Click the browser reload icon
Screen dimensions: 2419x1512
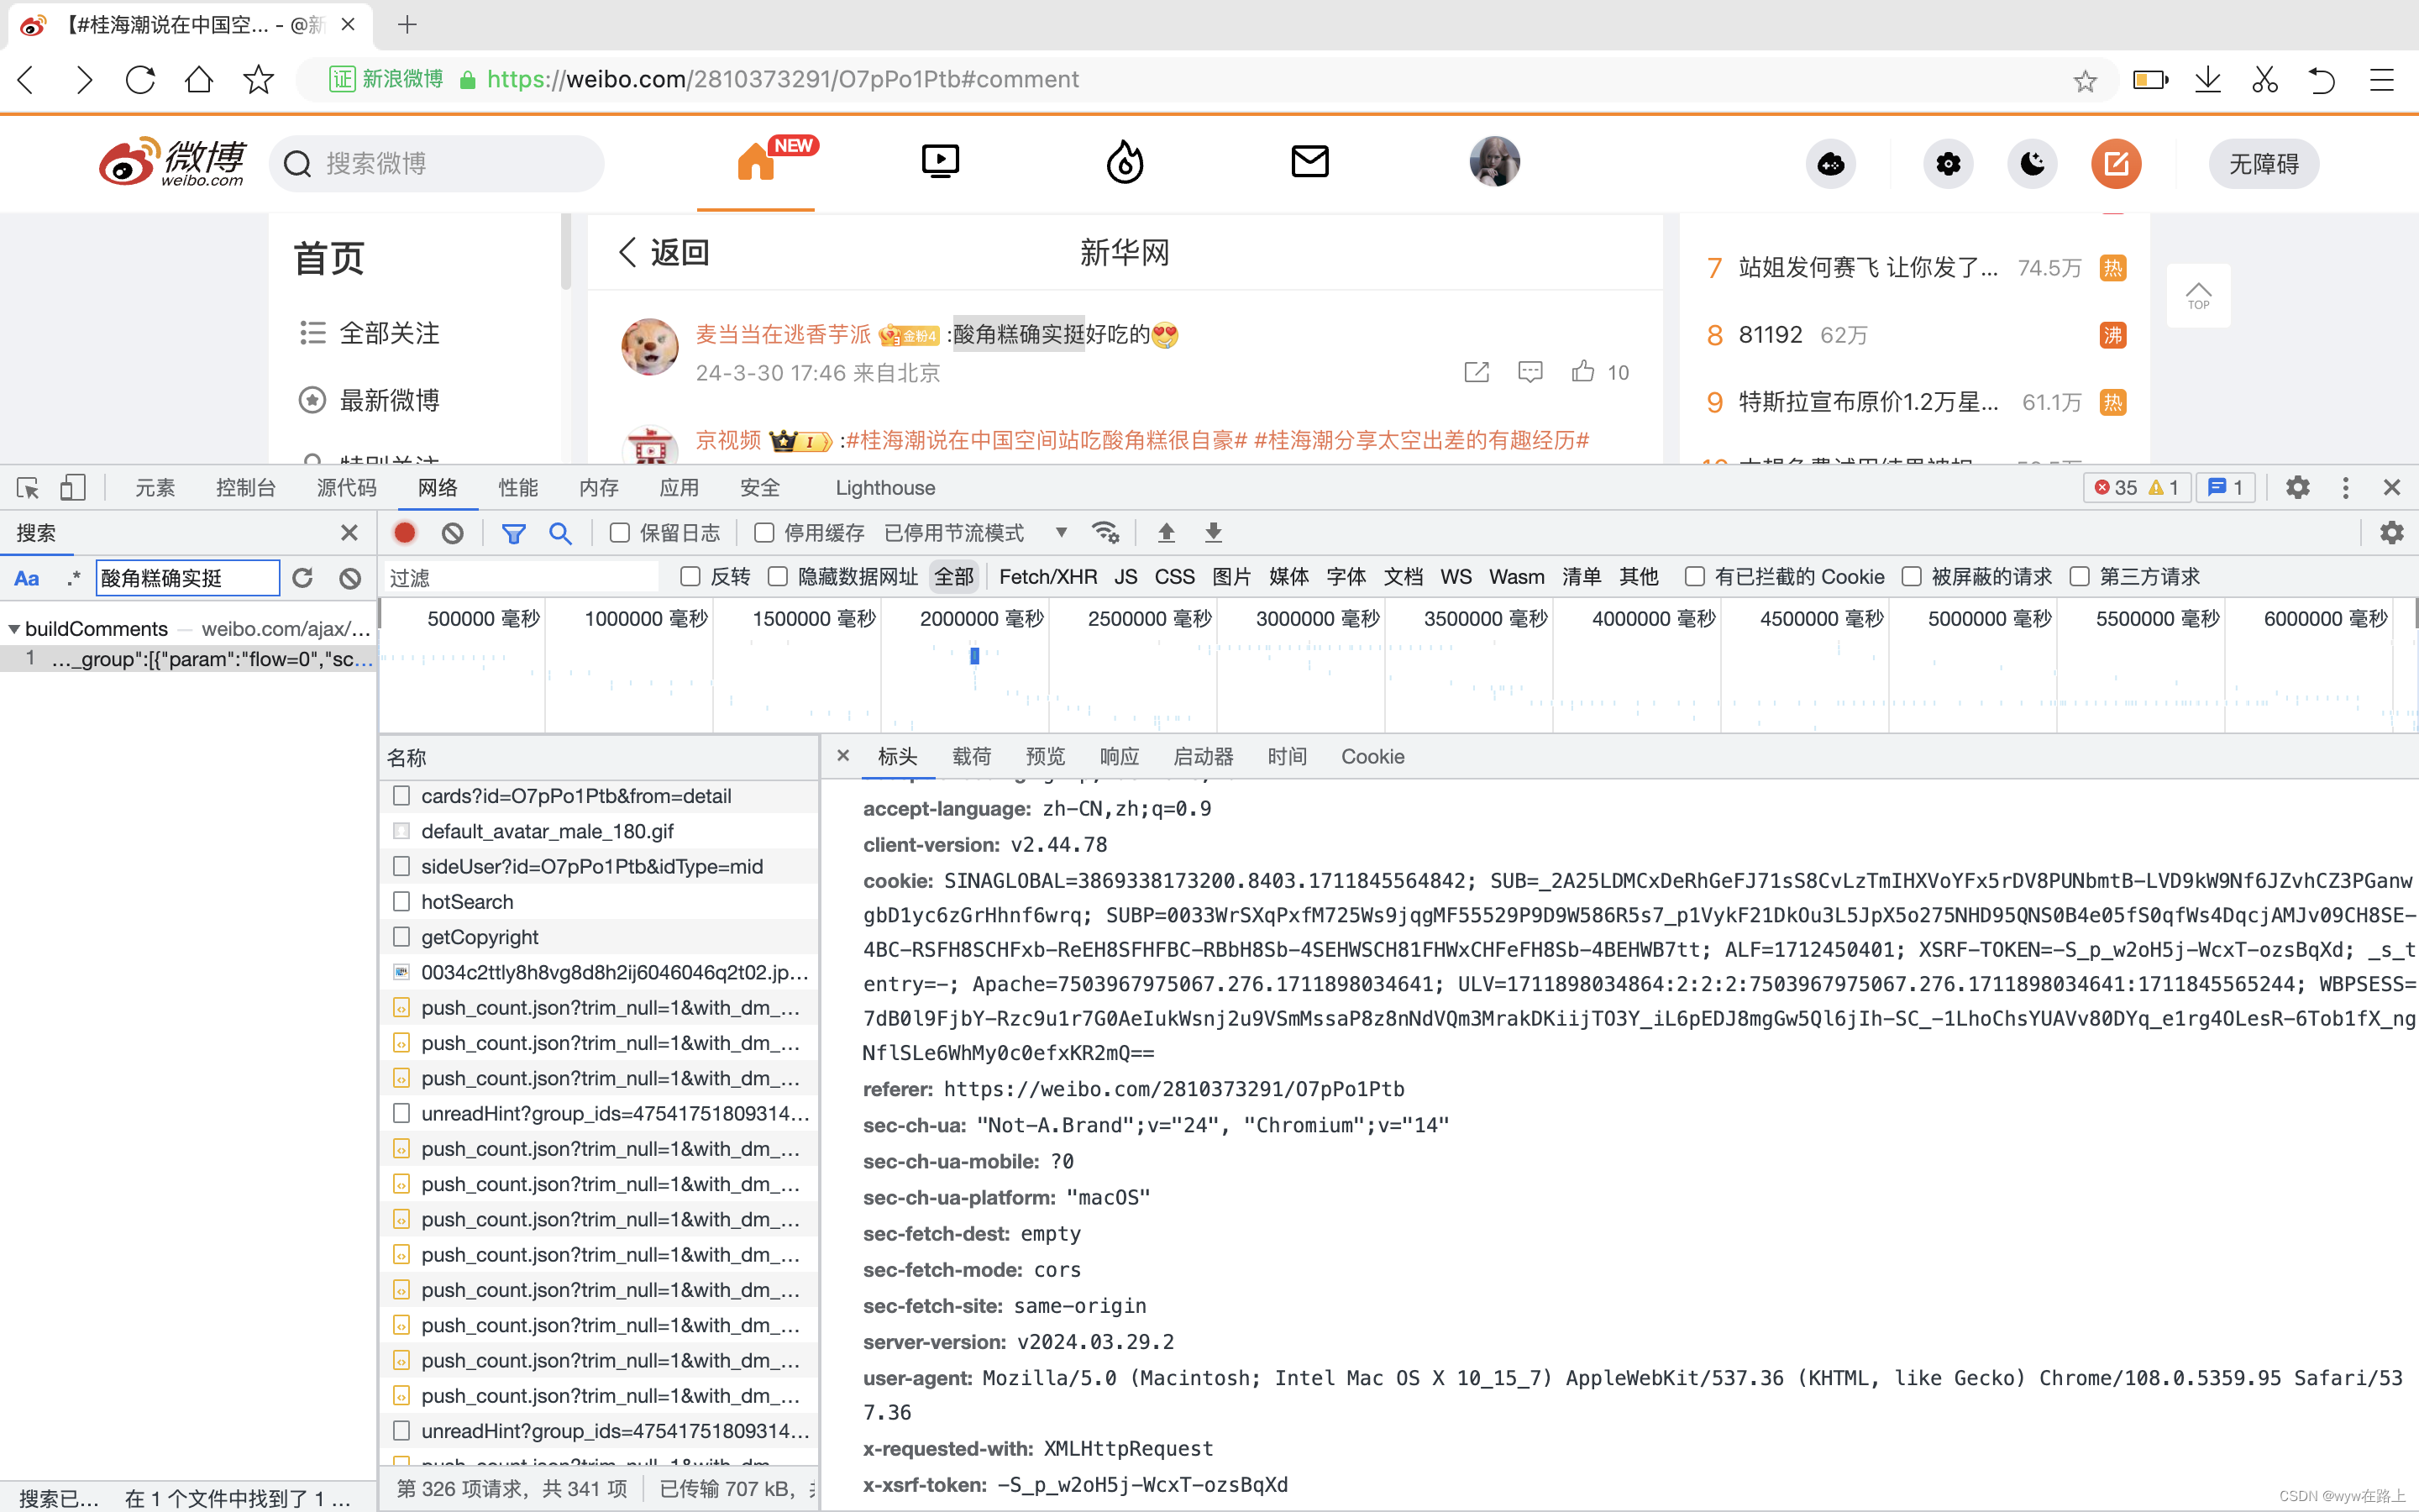(x=140, y=80)
